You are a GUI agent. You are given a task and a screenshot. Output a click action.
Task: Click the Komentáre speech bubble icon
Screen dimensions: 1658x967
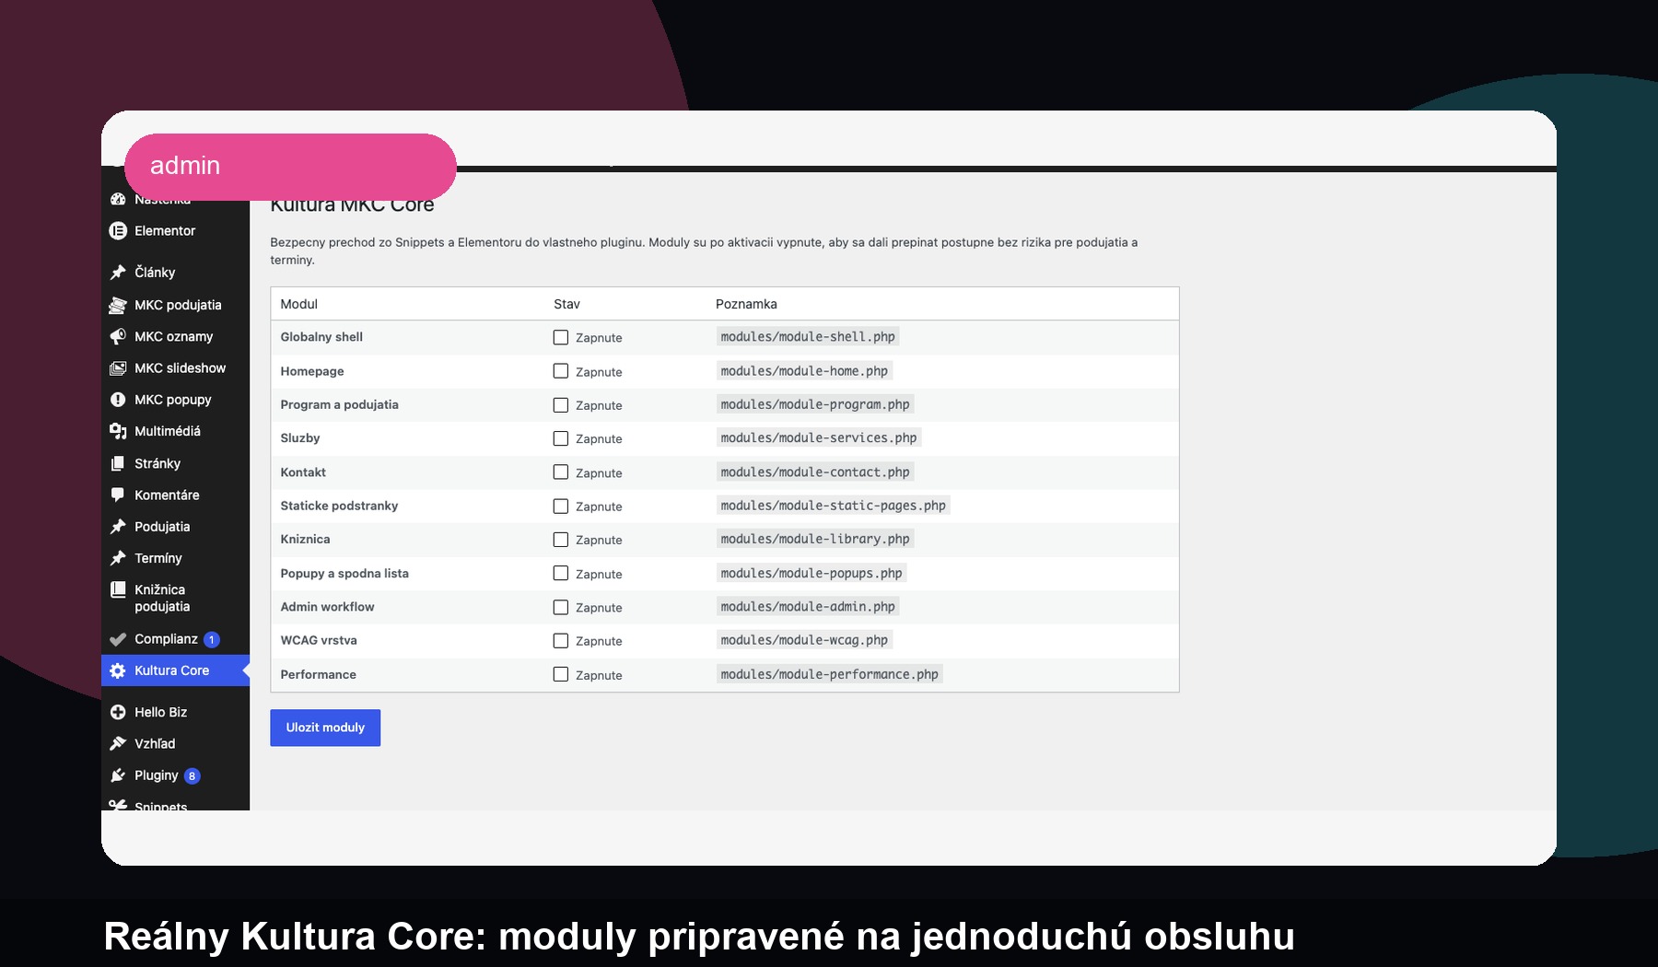[x=118, y=495]
